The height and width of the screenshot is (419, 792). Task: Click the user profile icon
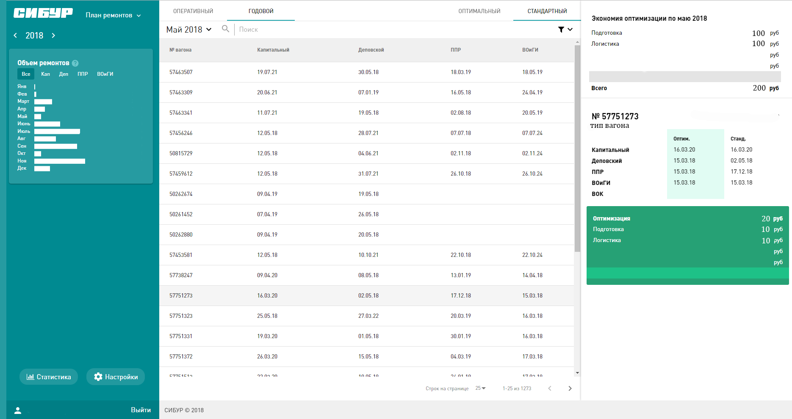[x=18, y=410]
